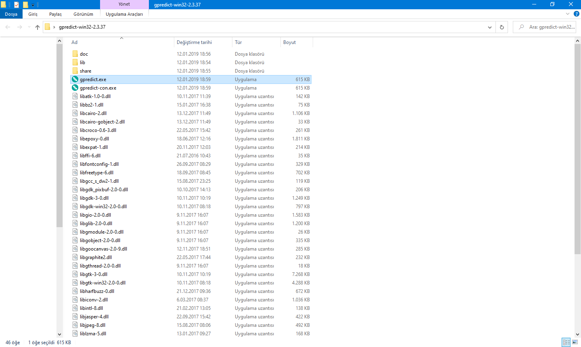This screenshot has width=581, height=347.
Task: Click the libcairo-2.dll file icon
Action: coord(75,113)
